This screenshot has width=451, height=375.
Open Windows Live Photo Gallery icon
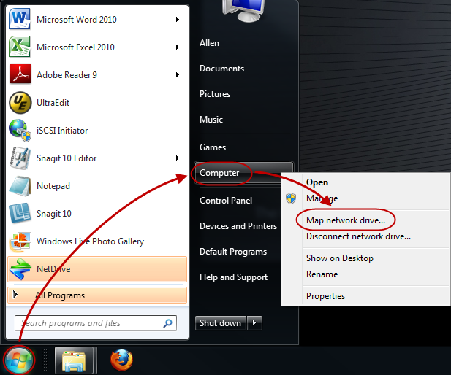point(20,241)
